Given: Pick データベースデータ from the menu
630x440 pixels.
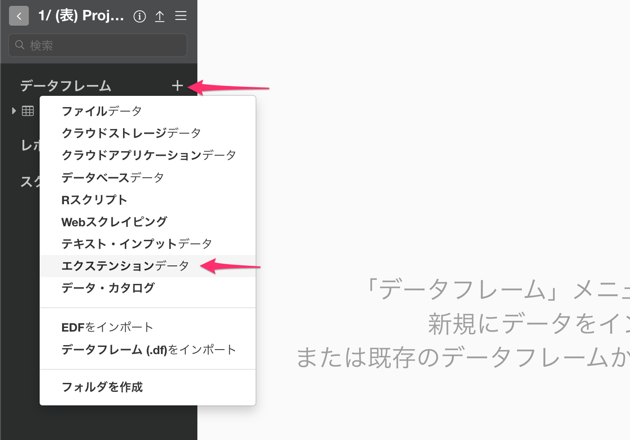Looking at the screenshot, I should coord(147,177).
